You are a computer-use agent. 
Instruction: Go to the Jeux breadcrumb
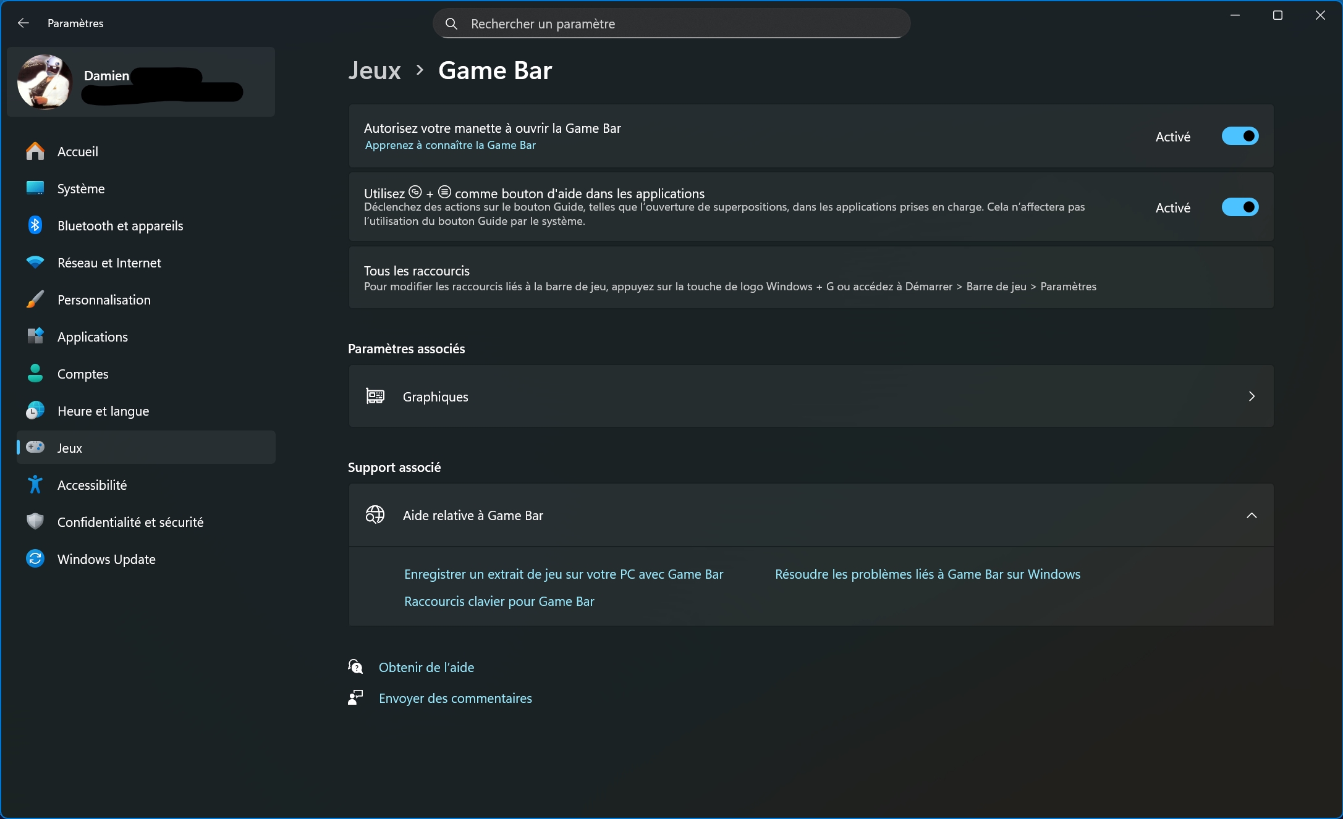click(375, 70)
